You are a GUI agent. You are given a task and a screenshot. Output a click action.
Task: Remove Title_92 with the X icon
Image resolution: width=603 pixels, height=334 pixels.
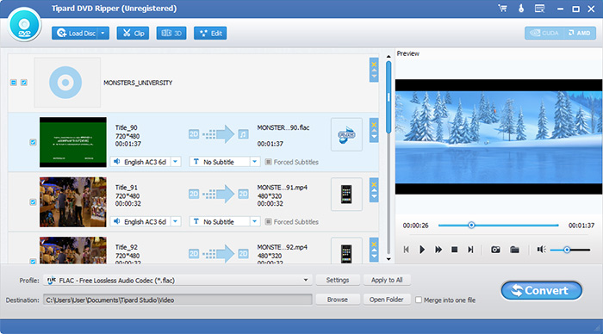coord(374,244)
